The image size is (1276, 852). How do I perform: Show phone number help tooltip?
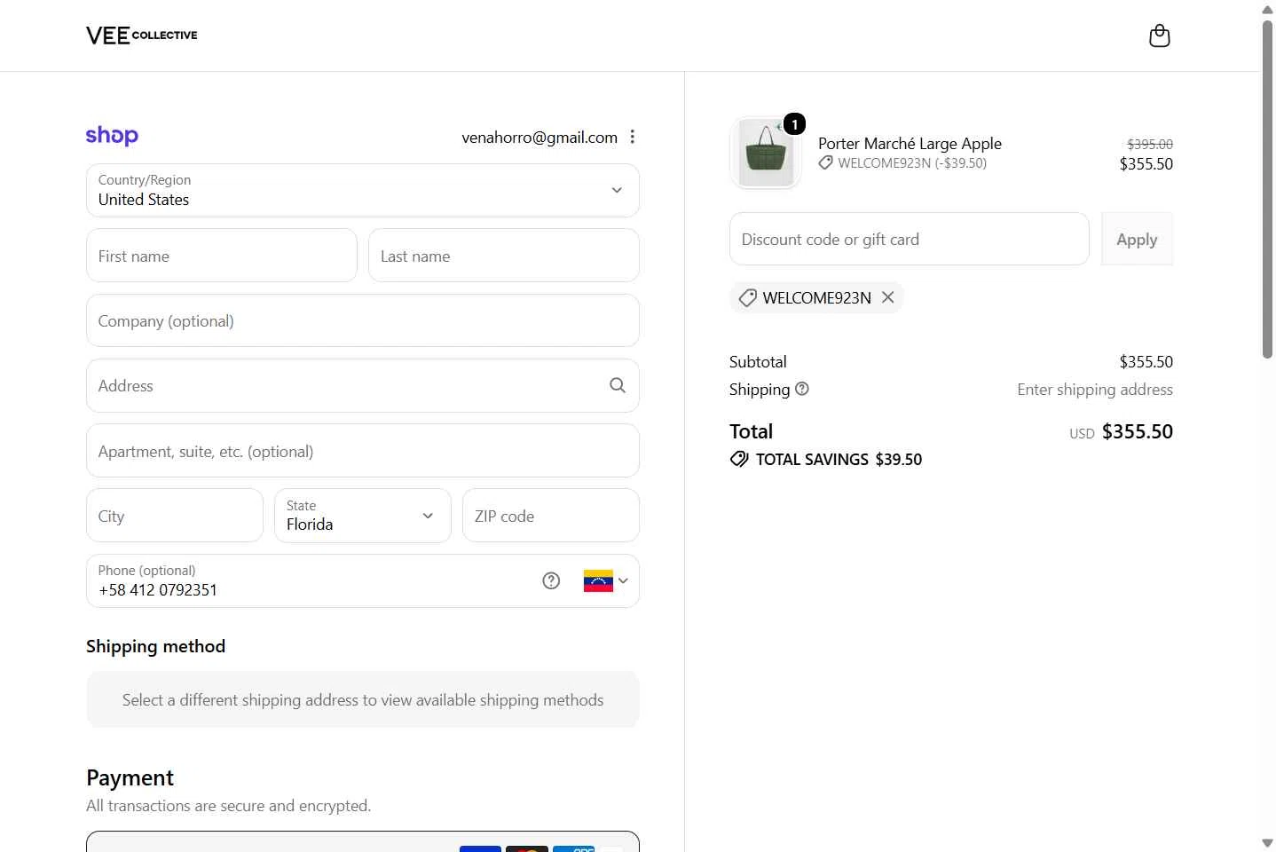[551, 580]
